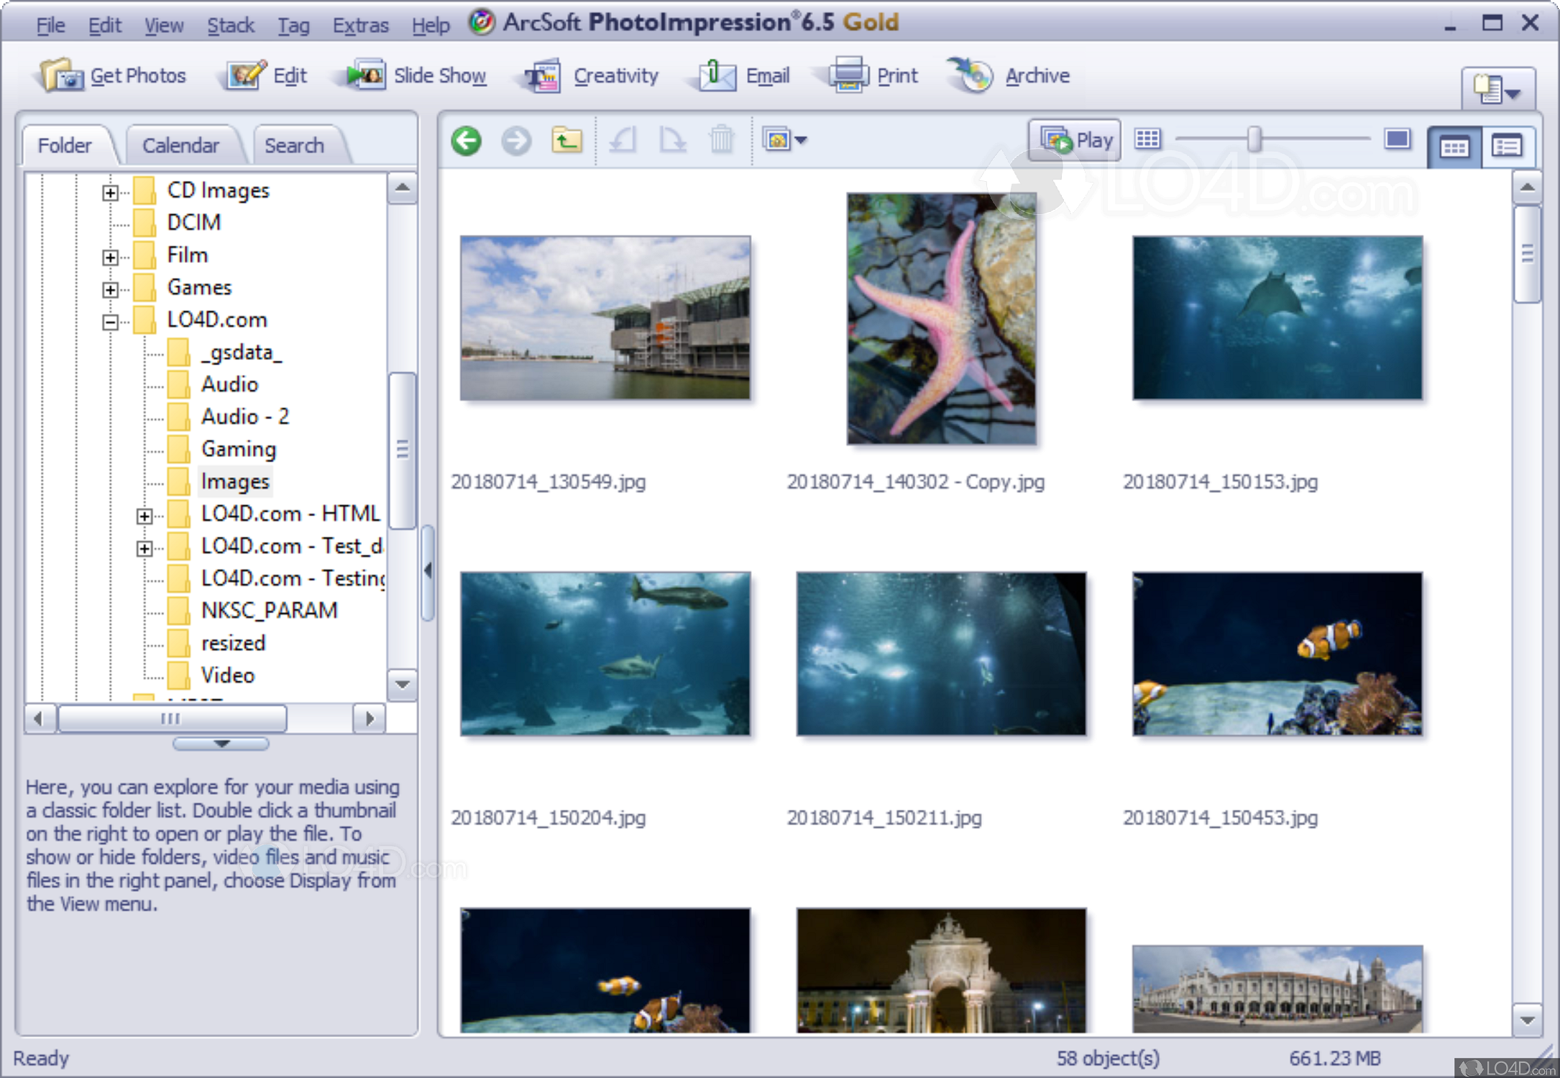
Task: Click the largest thumbnail size icon
Action: pos(1397,139)
